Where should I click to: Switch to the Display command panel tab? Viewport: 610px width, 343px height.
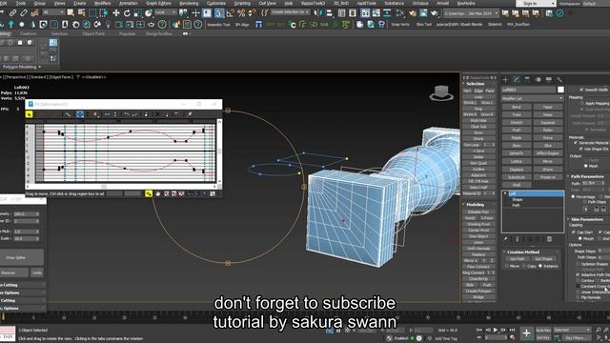(x=549, y=80)
